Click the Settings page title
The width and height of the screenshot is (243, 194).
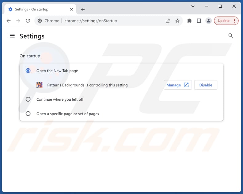pyautogui.click(x=32, y=36)
